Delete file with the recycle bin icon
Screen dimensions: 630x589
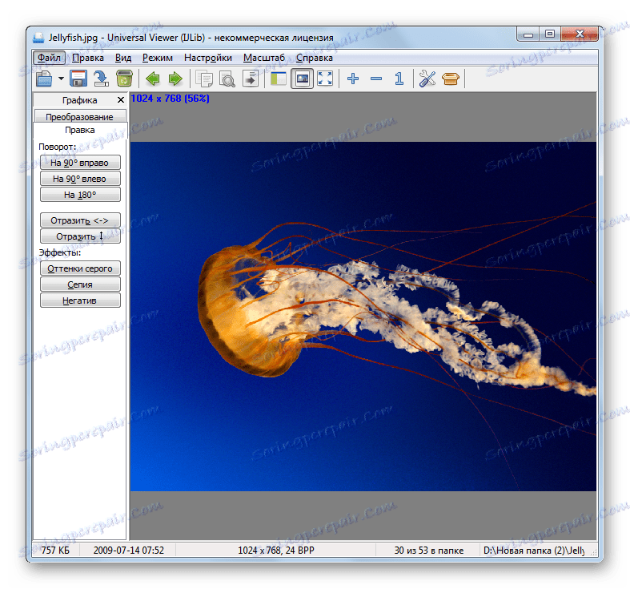125,79
